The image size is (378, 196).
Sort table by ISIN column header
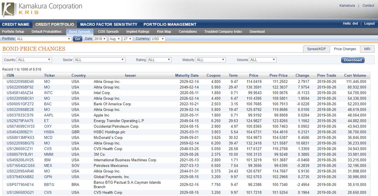tap(10, 75)
